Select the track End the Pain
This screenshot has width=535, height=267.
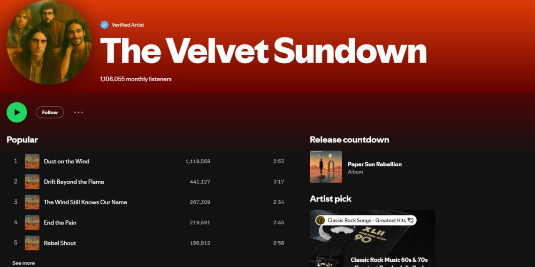[x=60, y=222]
